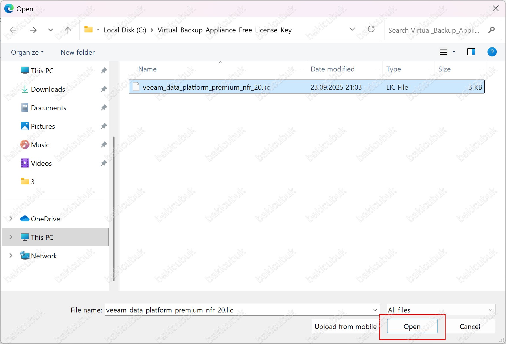Image resolution: width=506 pixels, height=344 pixels.
Task: Go up one folder level arrow
Action: coord(68,30)
